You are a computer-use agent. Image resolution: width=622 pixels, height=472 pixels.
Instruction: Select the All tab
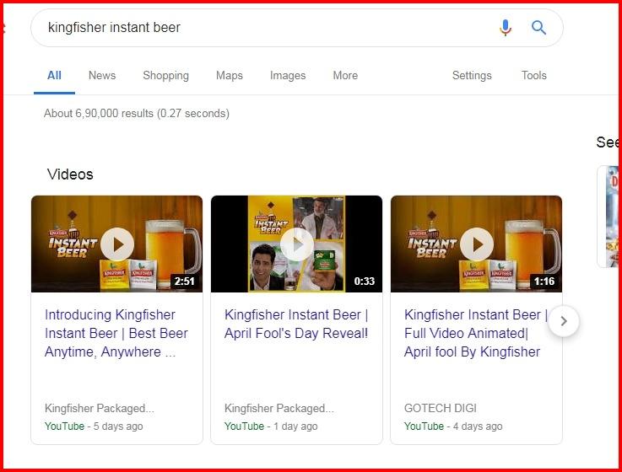pyautogui.click(x=54, y=75)
